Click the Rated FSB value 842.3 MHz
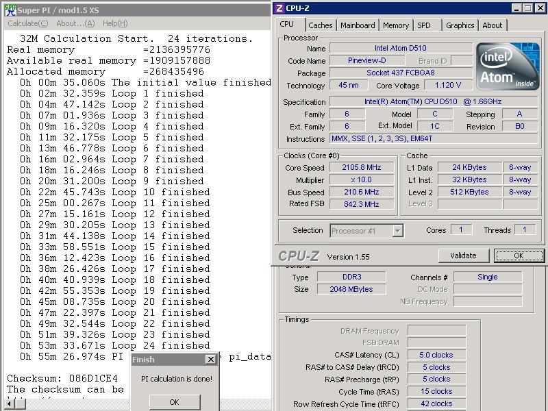This screenshot has height=411, width=548. (362, 204)
